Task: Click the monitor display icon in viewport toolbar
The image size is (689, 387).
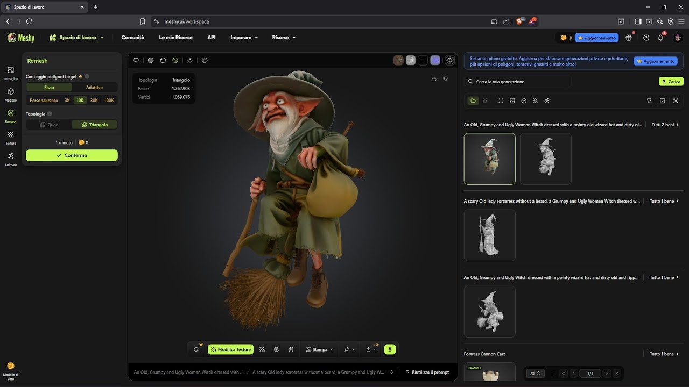Action: [x=136, y=60]
